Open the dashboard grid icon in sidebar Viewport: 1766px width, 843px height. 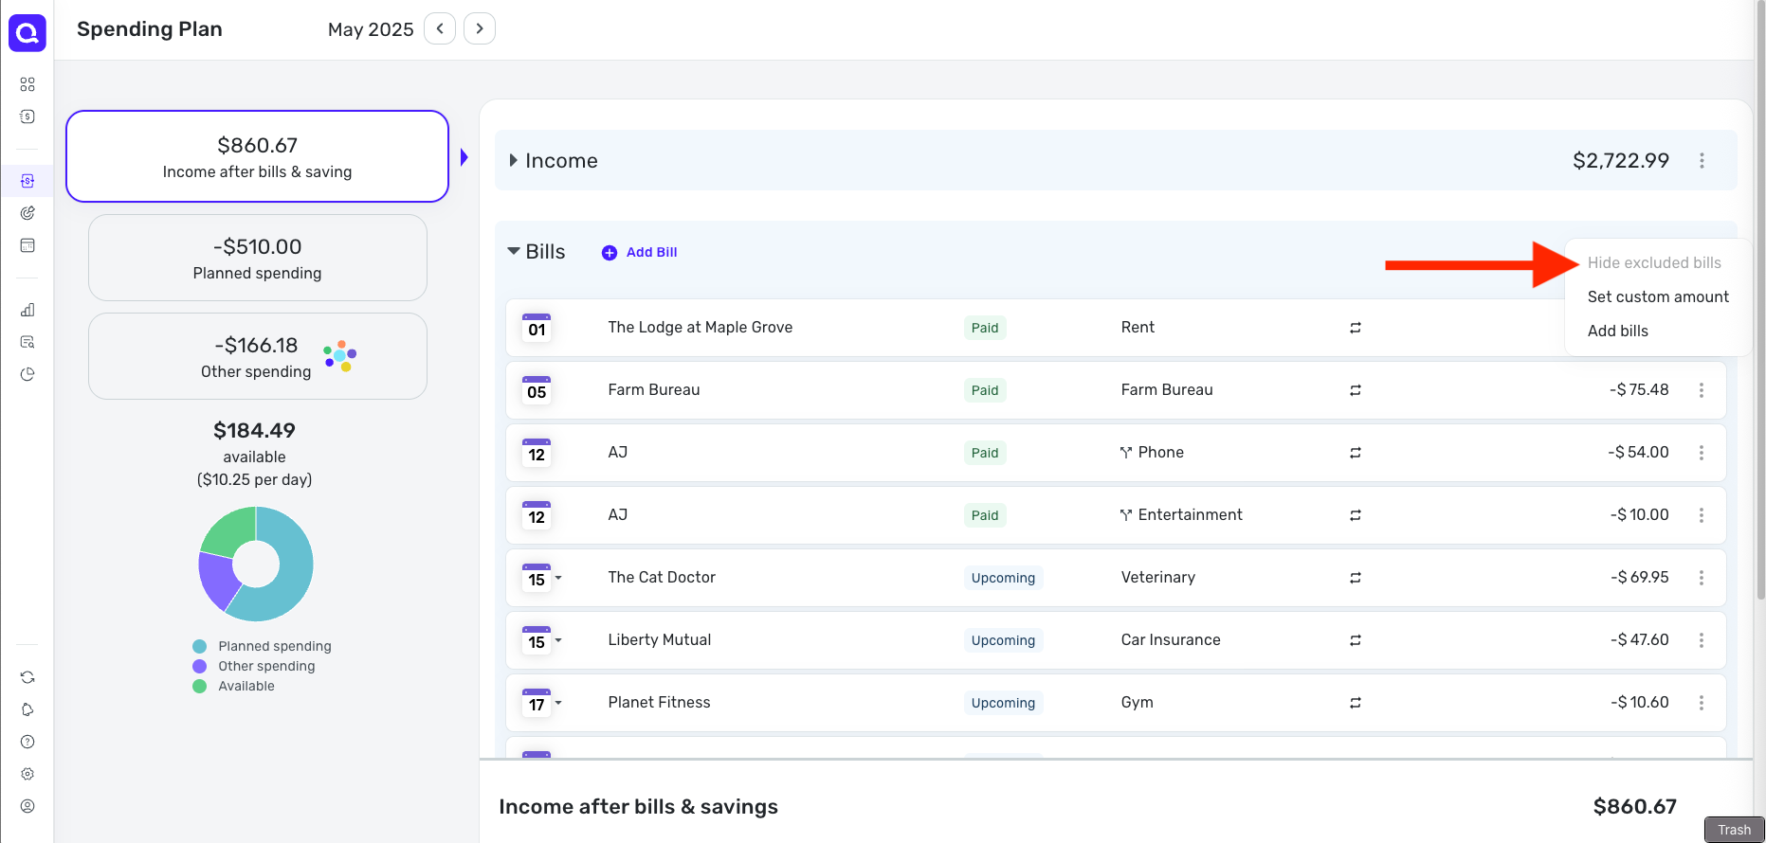[x=27, y=84]
